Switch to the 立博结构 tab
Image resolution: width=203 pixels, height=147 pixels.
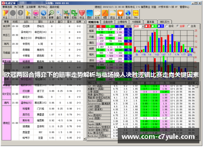click(x=122, y=22)
